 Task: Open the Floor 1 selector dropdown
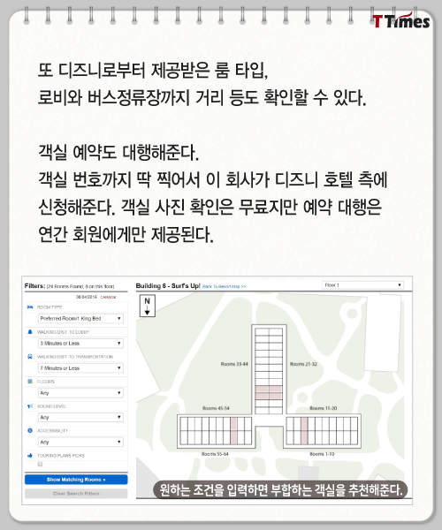(x=362, y=285)
